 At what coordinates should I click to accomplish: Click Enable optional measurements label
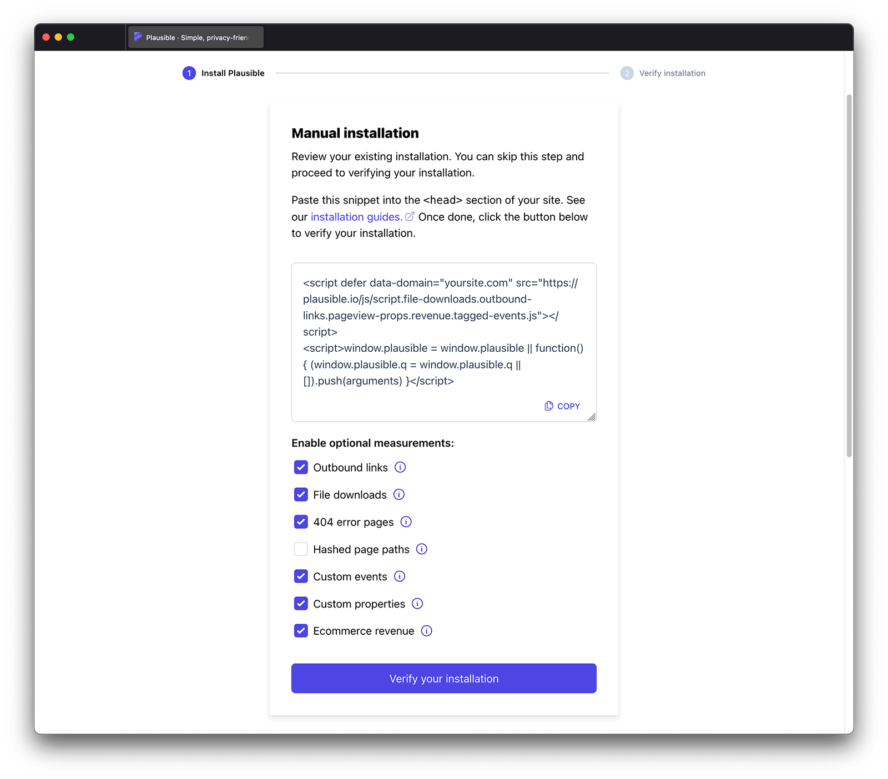point(373,443)
